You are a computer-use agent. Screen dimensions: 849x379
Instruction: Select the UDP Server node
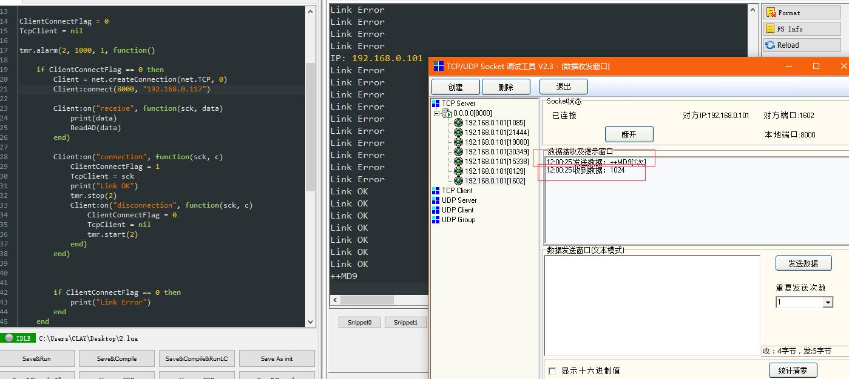(459, 200)
